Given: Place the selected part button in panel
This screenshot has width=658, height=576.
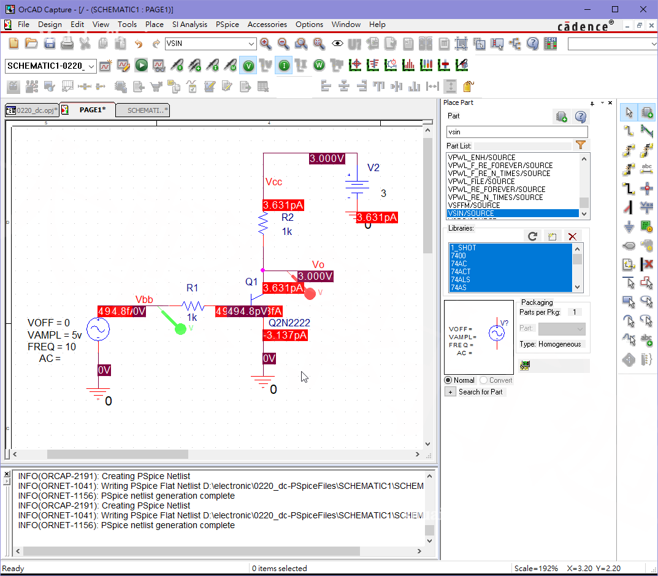Looking at the screenshot, I should (562, 117).
